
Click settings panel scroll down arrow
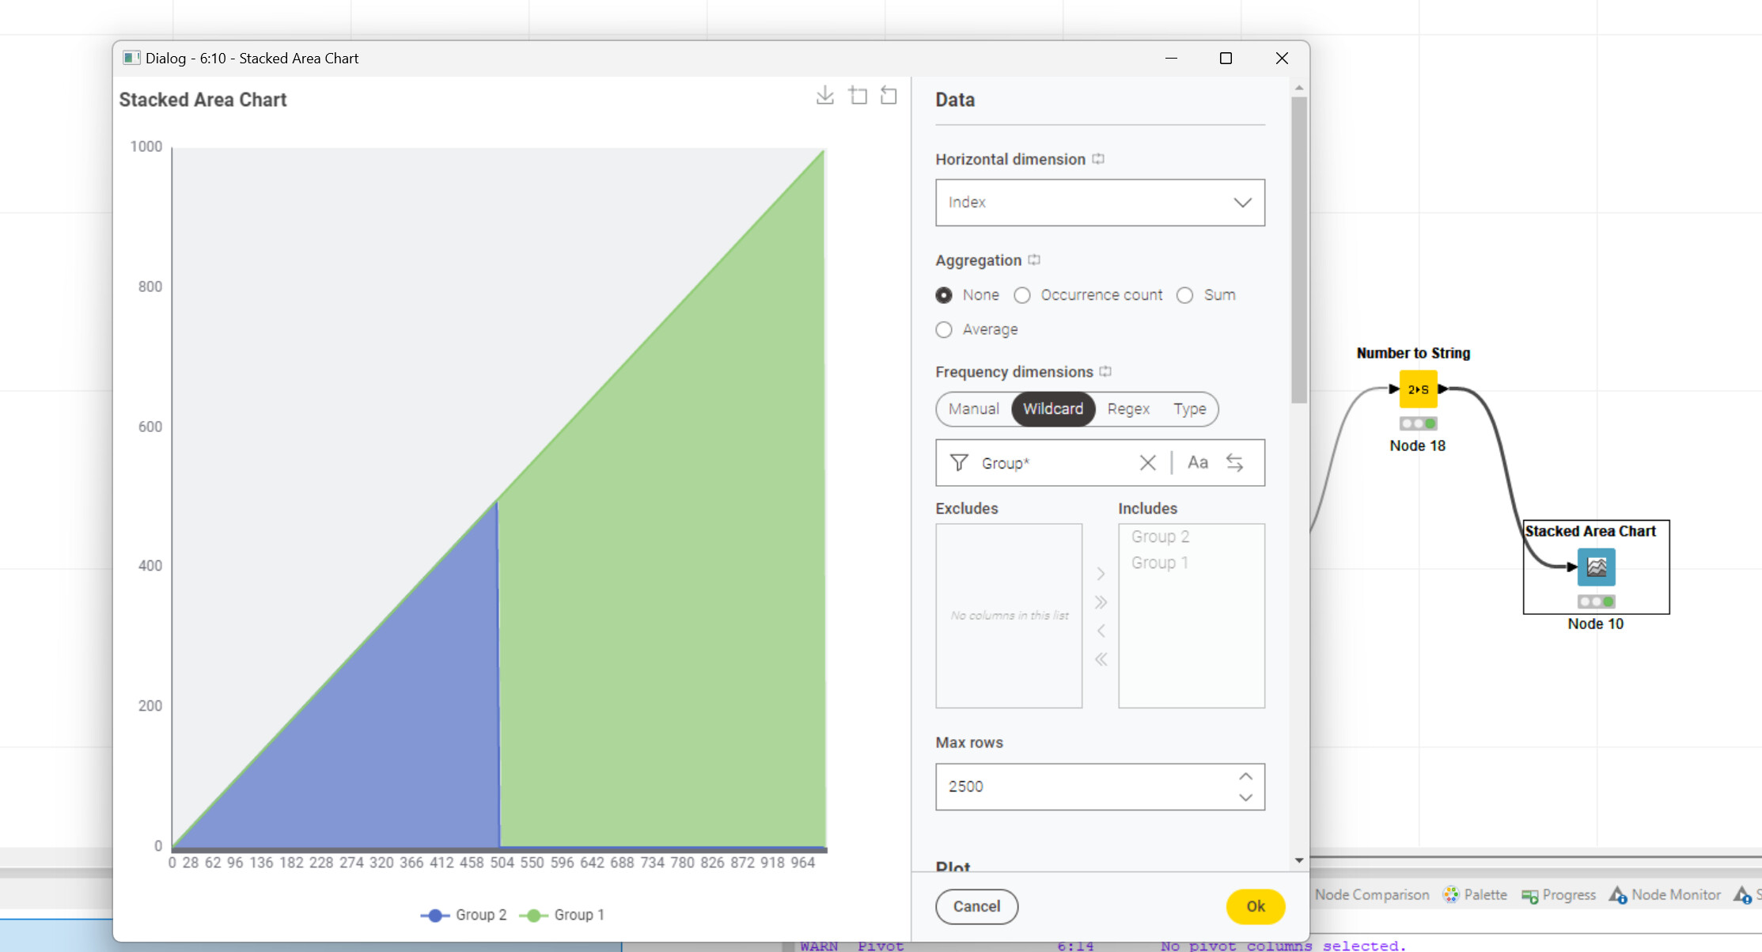point(1298,860)
